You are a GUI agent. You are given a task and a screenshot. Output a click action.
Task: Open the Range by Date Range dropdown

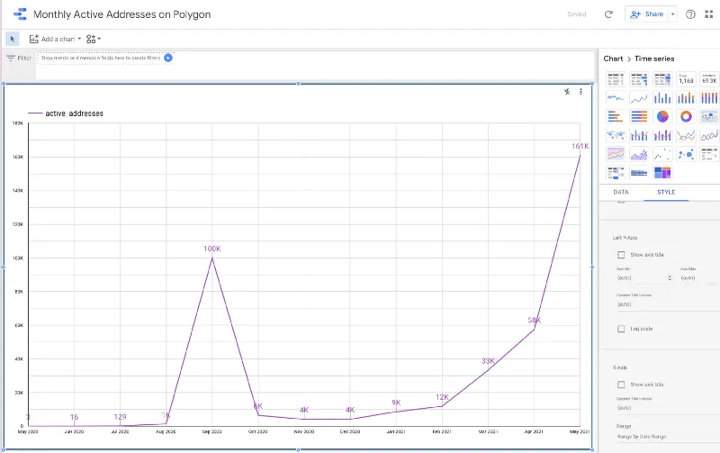(x=668, y=437)
